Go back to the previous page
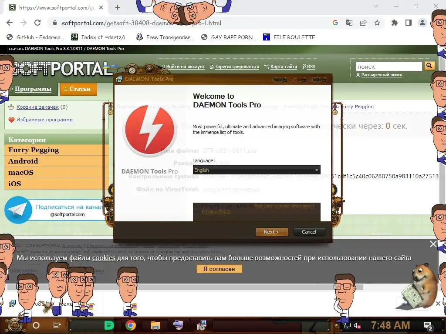 10,23
